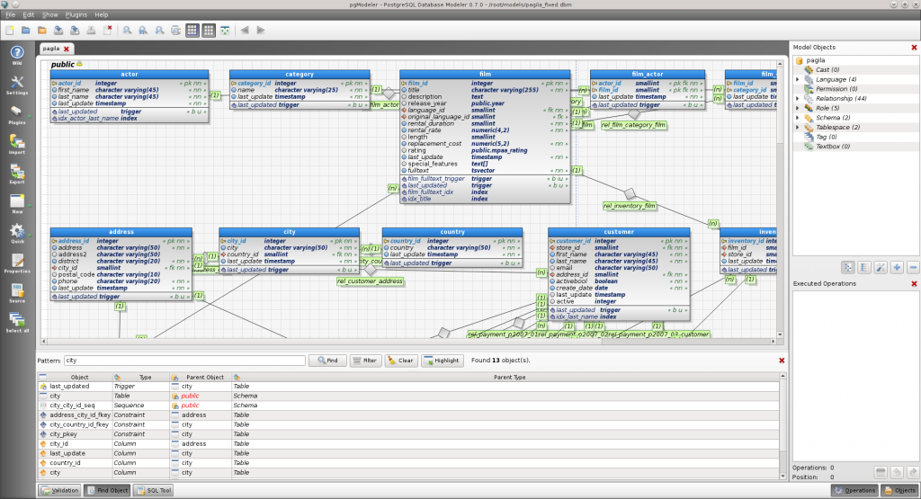Image resolution: width=921 pixels, height=499 pixels.
Task: Expand the Language (4) tree node
Action: point(797,79)
